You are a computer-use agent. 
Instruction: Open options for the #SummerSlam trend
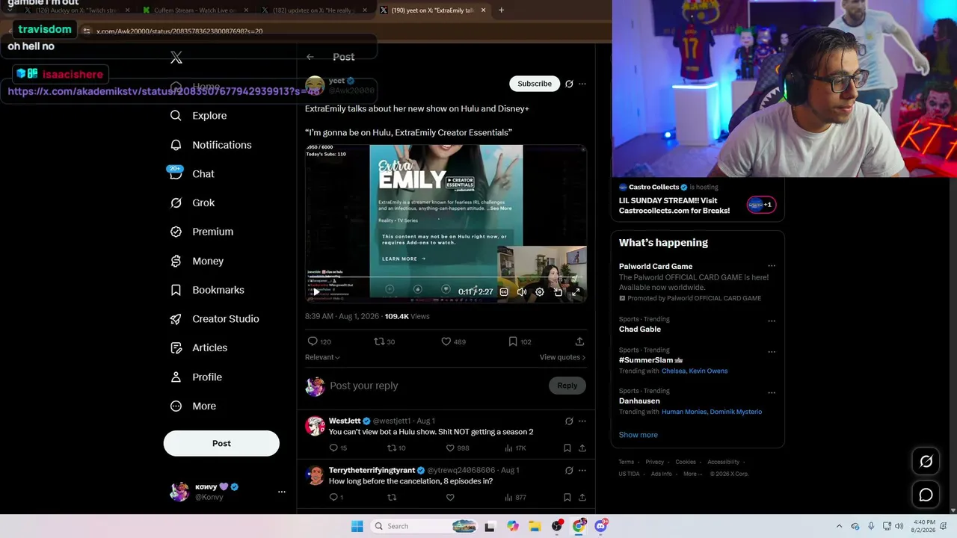[x=772, y=352]
